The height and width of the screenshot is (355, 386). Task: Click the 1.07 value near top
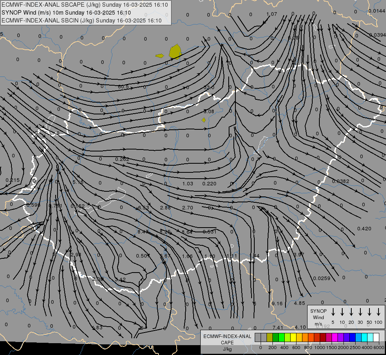[x=272, y=14]
